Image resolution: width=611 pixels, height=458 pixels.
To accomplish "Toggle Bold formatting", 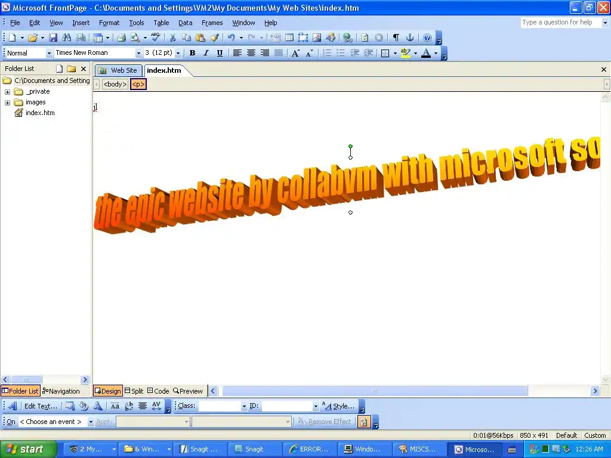I will pyautogui.click(x=192, y=53).
